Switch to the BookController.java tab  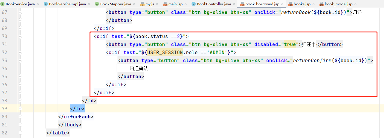214,4
